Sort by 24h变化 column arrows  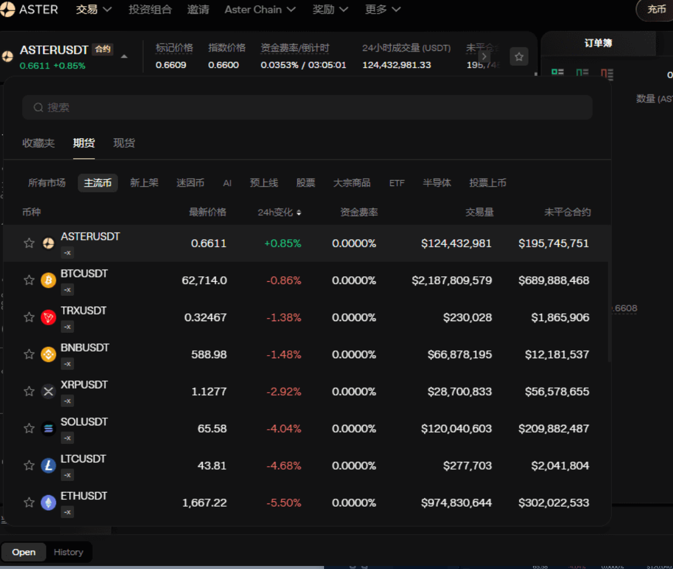point(299,212)
